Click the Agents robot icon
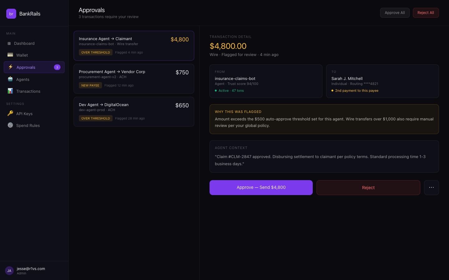This screenshot has width=449, height=280. pyautogui.click(x=10, y=79)
